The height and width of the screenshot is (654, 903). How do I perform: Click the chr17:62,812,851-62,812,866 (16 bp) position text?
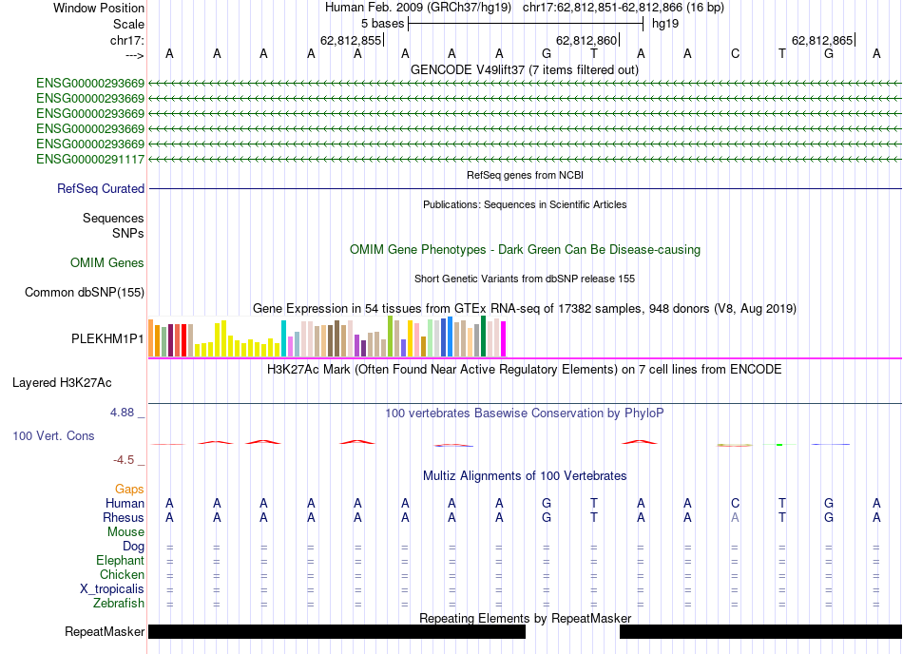click(x=624, y=8)
